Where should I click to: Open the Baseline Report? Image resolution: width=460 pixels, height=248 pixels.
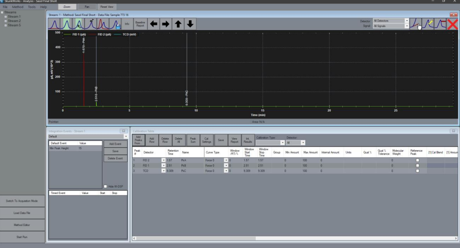tap(140, 24)
